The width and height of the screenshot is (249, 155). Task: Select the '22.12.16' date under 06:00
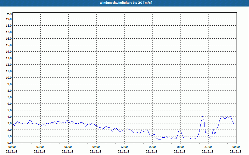pyautogui.click(x=68, y=152)
